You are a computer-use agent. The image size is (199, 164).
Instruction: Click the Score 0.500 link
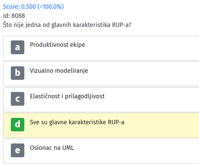(x=33, y=7)
